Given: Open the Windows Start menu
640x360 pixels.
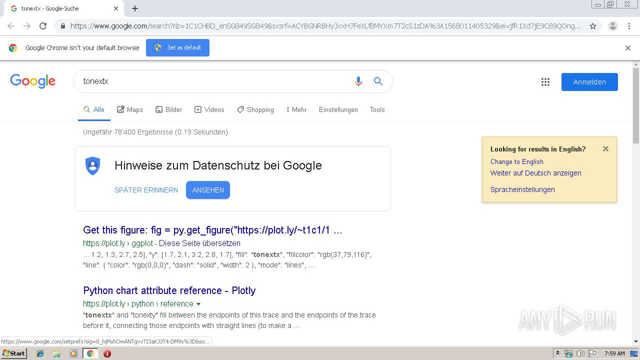Looking at the screenshot, I should click(13, 353).
